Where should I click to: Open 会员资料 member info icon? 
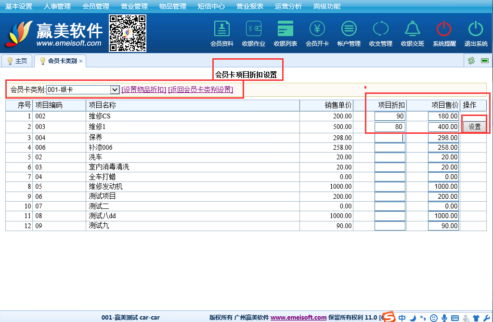point(221,30)
